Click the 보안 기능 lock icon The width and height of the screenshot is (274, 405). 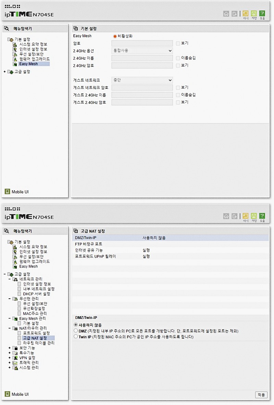[x=15, y=348]
